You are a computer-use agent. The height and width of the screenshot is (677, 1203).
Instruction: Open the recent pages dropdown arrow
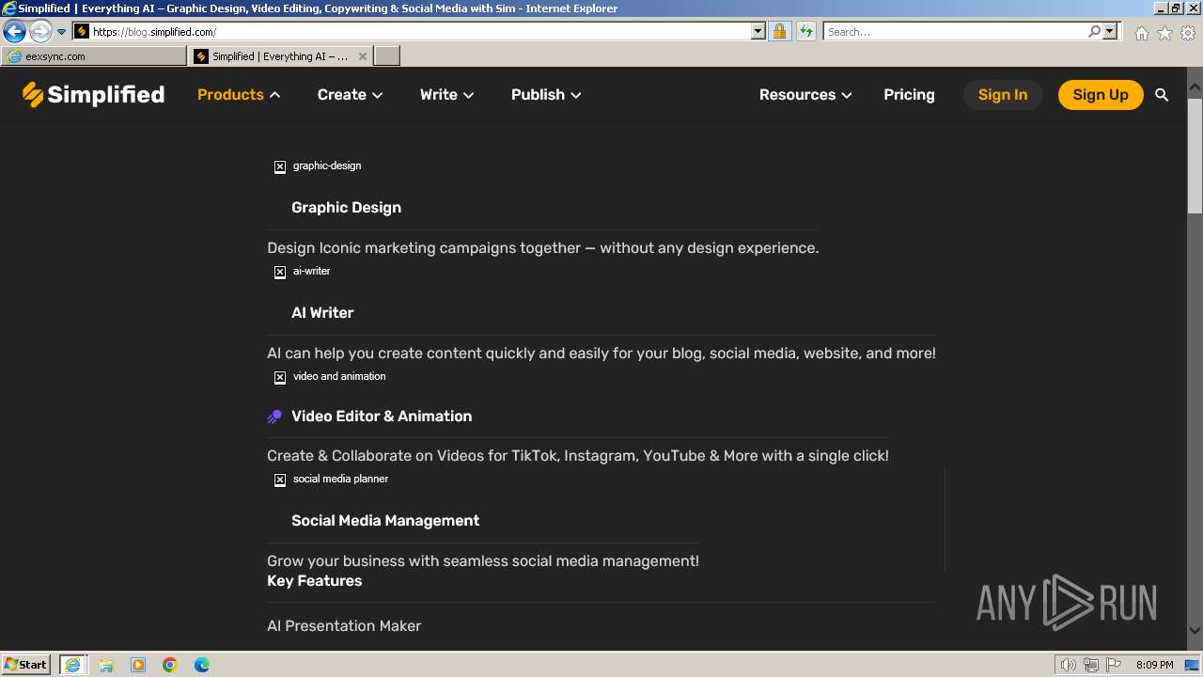pyautogui.click(x=61, y=32)
